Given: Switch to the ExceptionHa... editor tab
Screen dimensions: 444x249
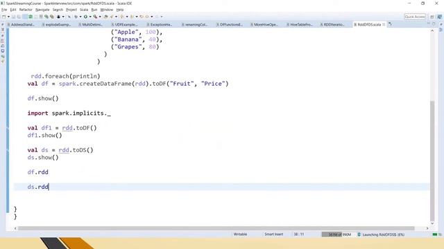Looking at the screenshot, I should coord(160,25).
